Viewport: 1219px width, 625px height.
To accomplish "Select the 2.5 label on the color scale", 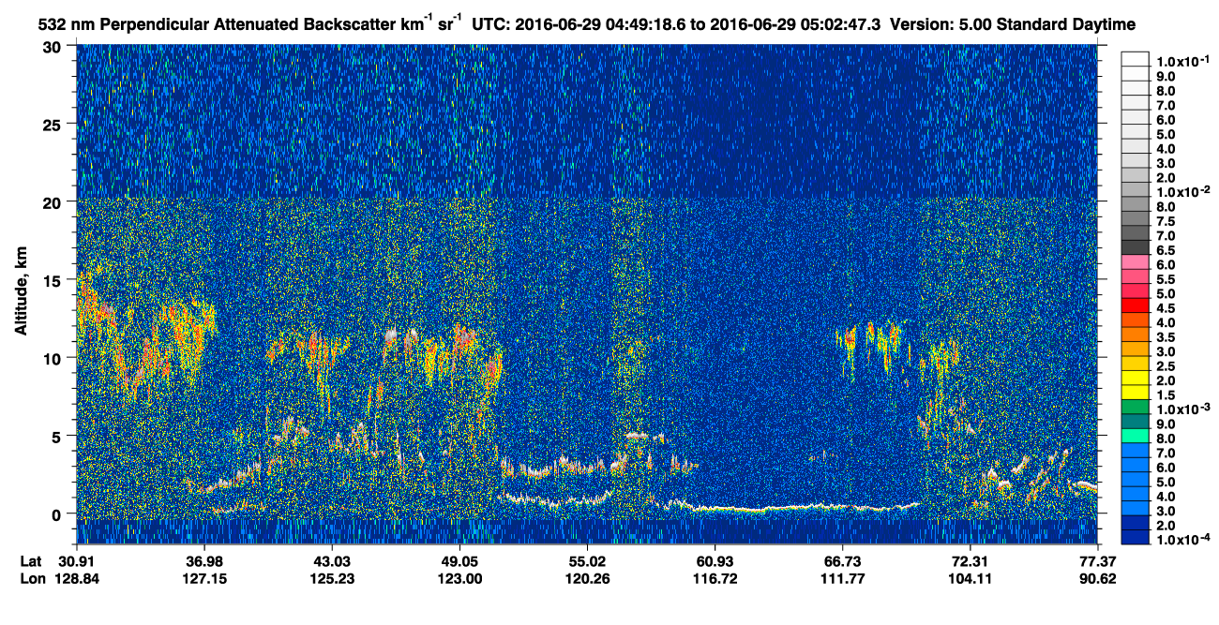I will click(1166, 365).
